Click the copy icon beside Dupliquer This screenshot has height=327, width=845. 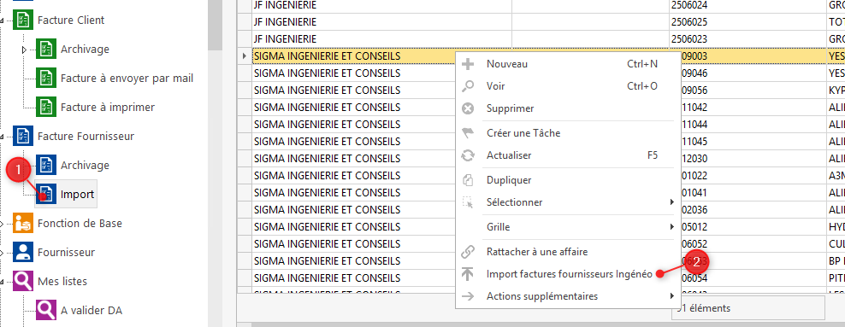coord(469,180)
